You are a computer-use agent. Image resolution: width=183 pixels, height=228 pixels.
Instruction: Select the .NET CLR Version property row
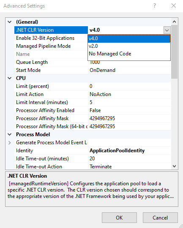pyautogui.click(x=51, y=30)
